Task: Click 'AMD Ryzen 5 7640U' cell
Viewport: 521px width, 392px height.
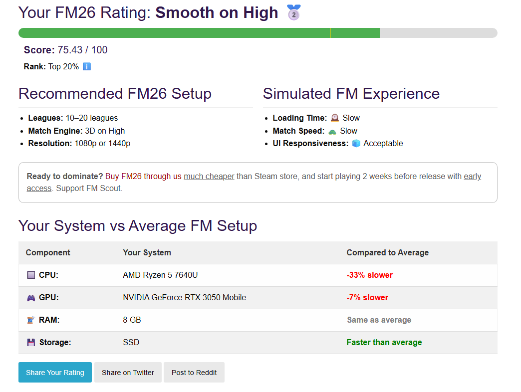Action: click(160, 275)
